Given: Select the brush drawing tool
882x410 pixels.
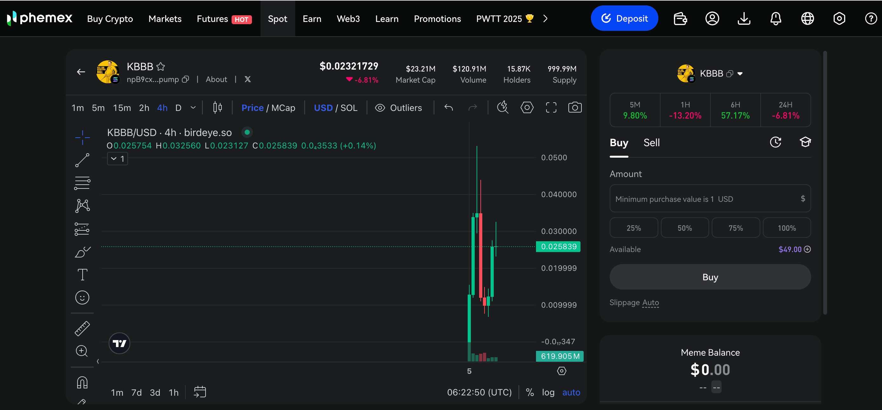Looking at the screenshot, I should (82, 252).
